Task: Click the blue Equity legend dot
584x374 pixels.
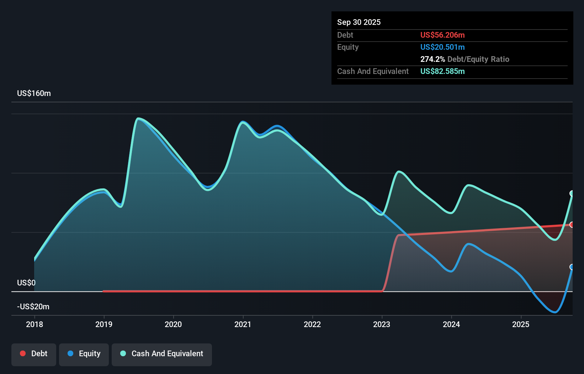Action: 71,353
